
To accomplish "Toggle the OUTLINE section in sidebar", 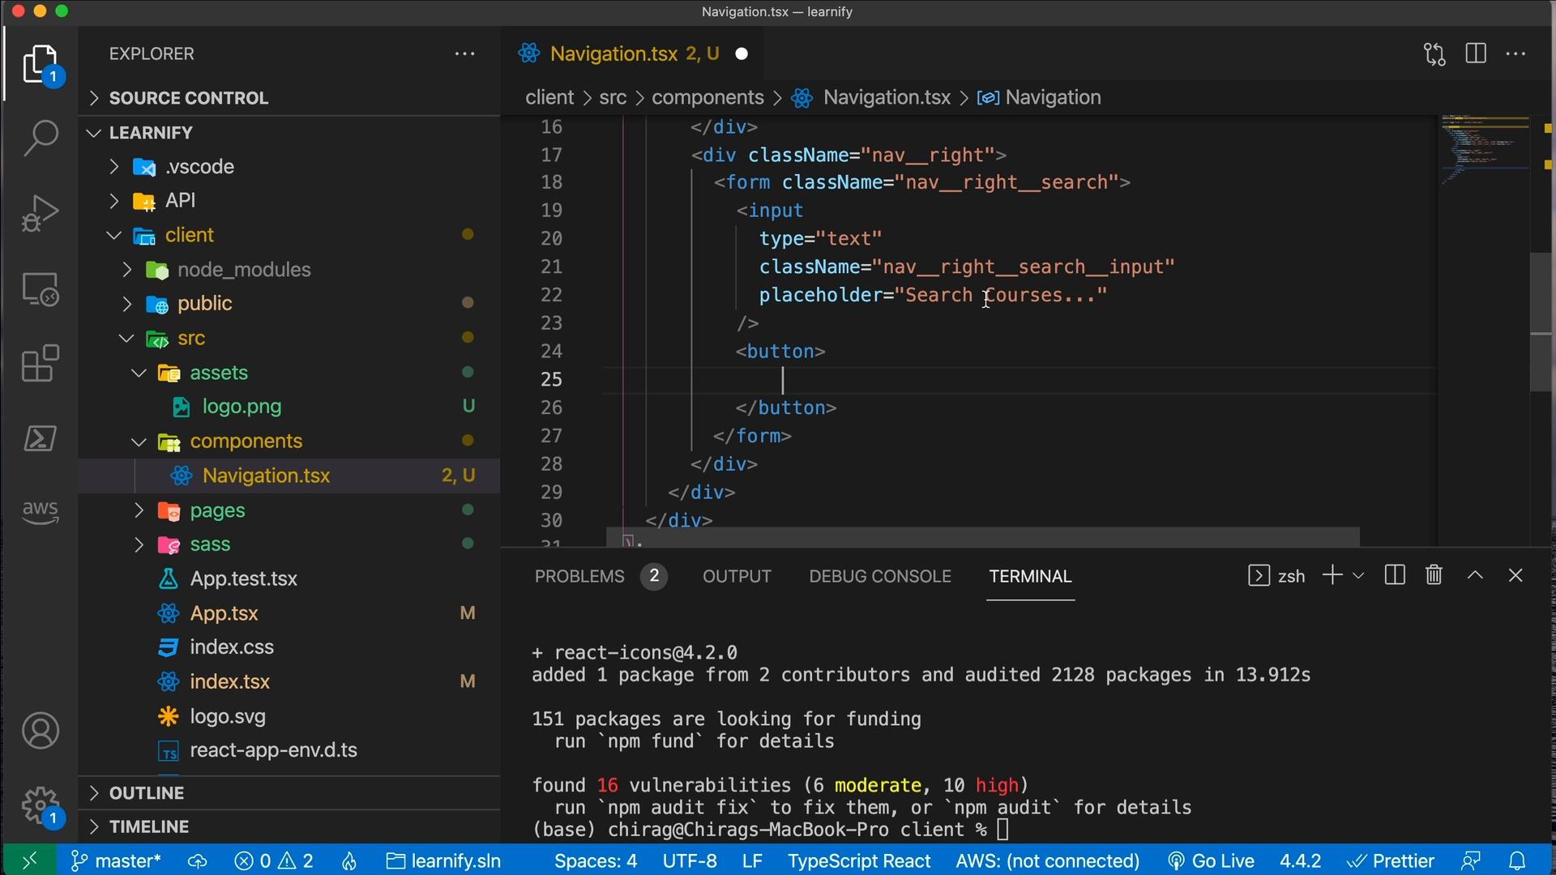I will (147, 792).
